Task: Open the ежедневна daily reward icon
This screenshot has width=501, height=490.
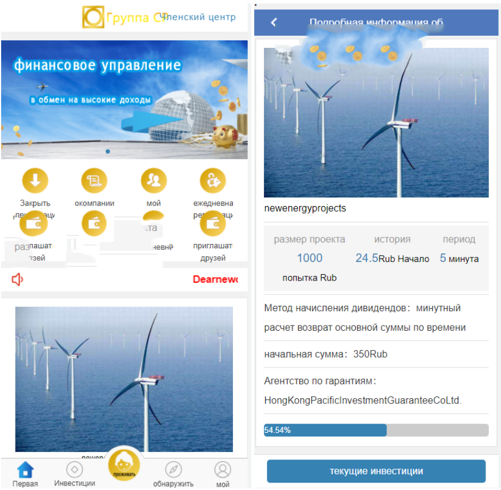Action: point(213,181)
